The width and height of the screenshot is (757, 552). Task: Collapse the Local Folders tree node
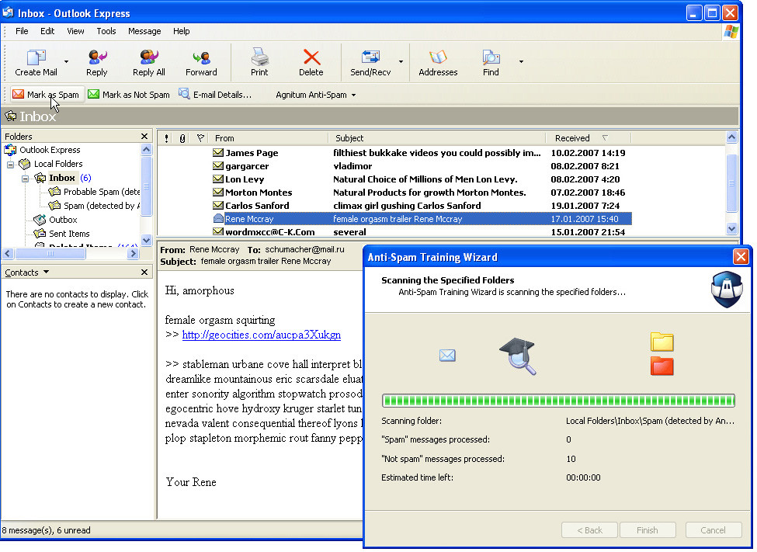(x=10, y=165)
